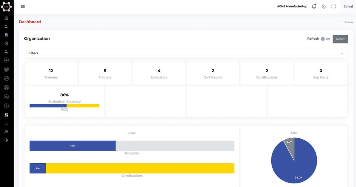This screenshot has height=187, width=356.
Task: Open the Trainees count card
Action: click(51, 73)
